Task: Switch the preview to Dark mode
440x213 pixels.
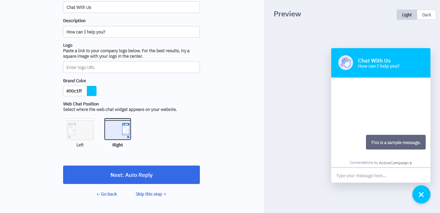Action: pyautogui.click(x=427, y=15)
